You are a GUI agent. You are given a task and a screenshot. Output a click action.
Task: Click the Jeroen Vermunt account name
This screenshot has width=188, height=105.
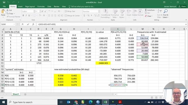click(x=170, y=6)
